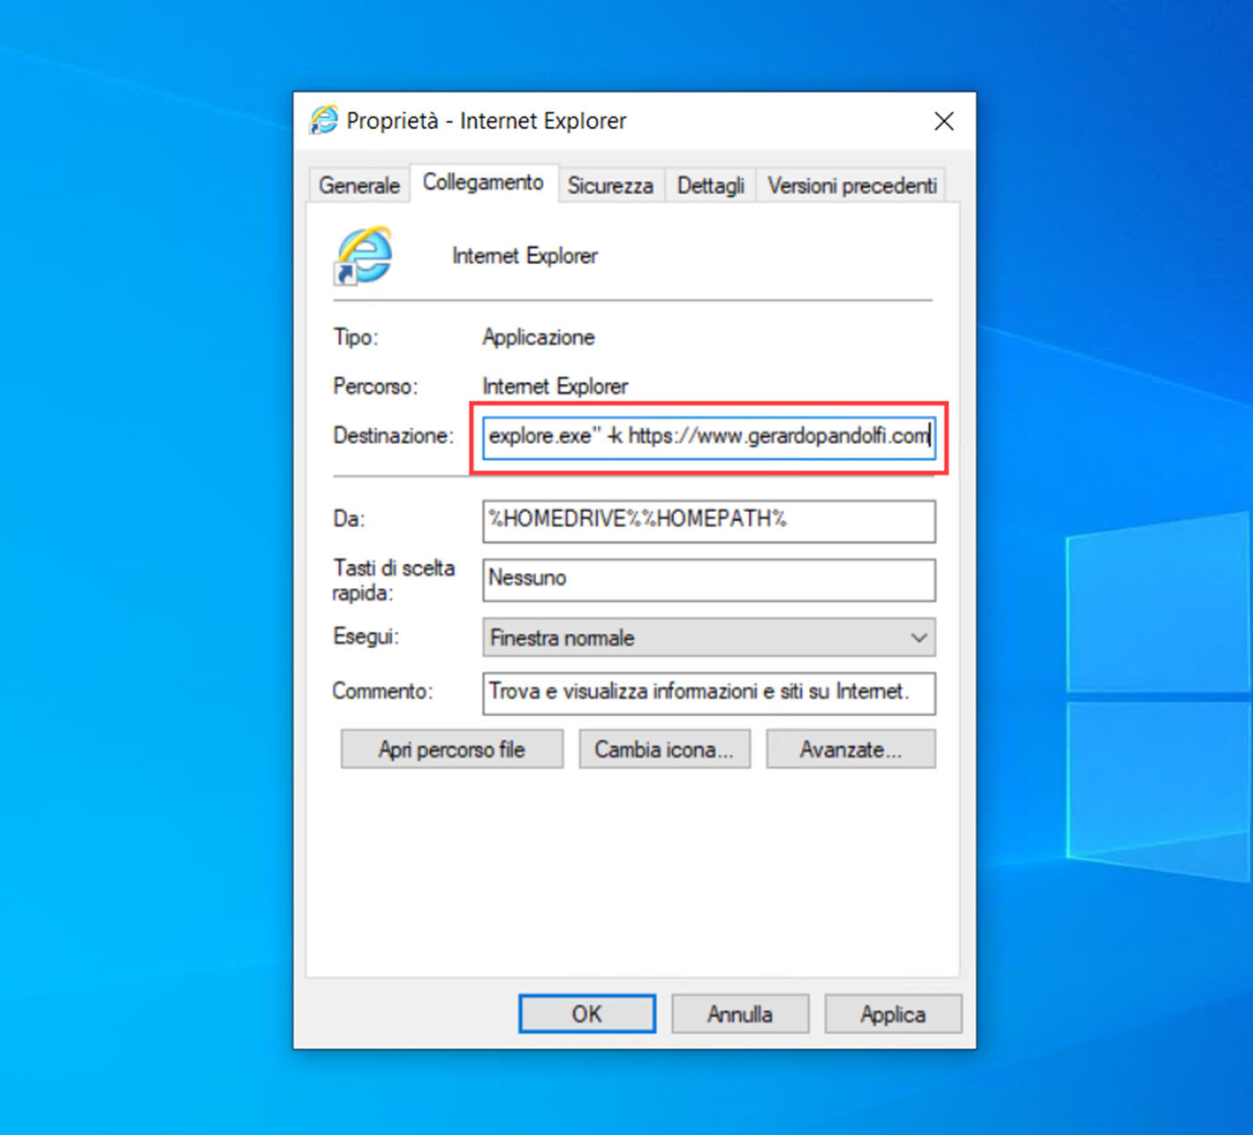This screenshot has width=1253, height=1135.
Task: Click the Tasti di scelta rapida field
Action: [708, 579]
